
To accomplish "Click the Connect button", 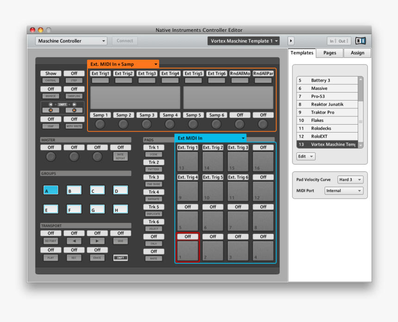I will click(124, 41).
